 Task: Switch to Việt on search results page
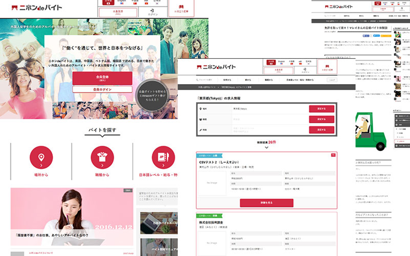tap(300, 62)
